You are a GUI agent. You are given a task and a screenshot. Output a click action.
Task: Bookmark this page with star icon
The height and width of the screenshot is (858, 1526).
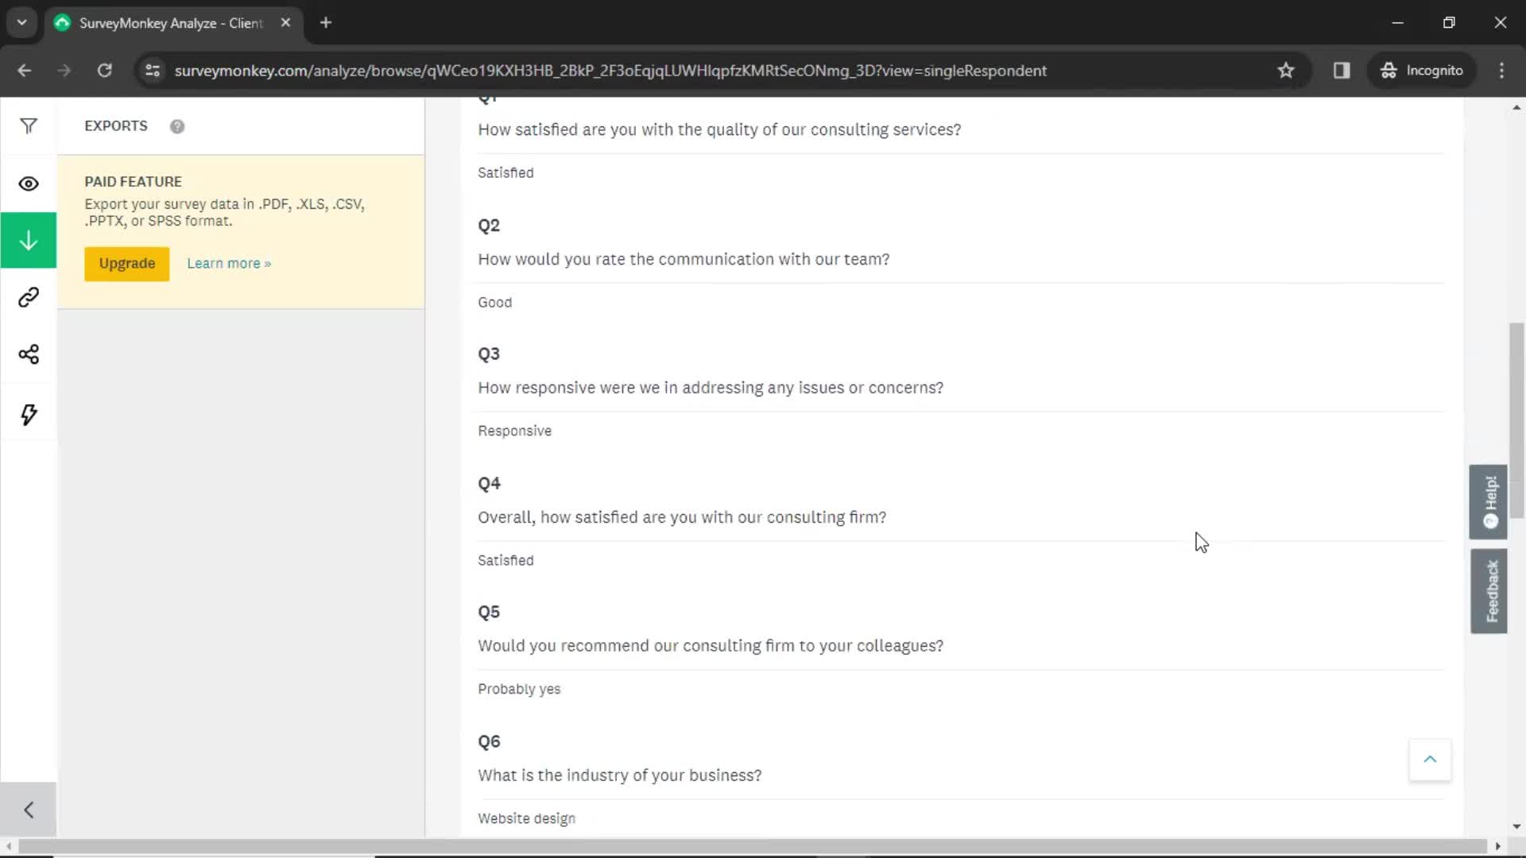(1286, 71)
